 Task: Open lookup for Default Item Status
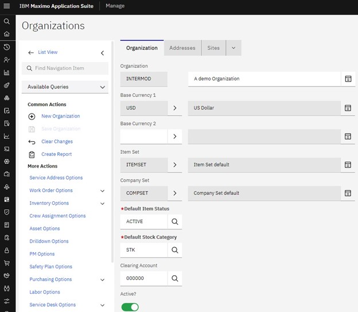point(175,221)
